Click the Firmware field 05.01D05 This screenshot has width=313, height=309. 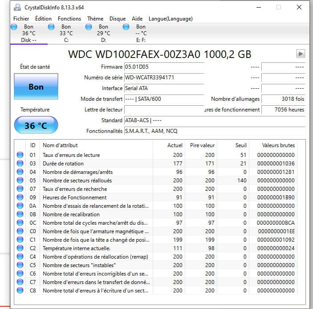164,67
